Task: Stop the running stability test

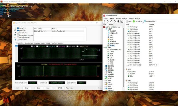Action: tap(27, 88)
